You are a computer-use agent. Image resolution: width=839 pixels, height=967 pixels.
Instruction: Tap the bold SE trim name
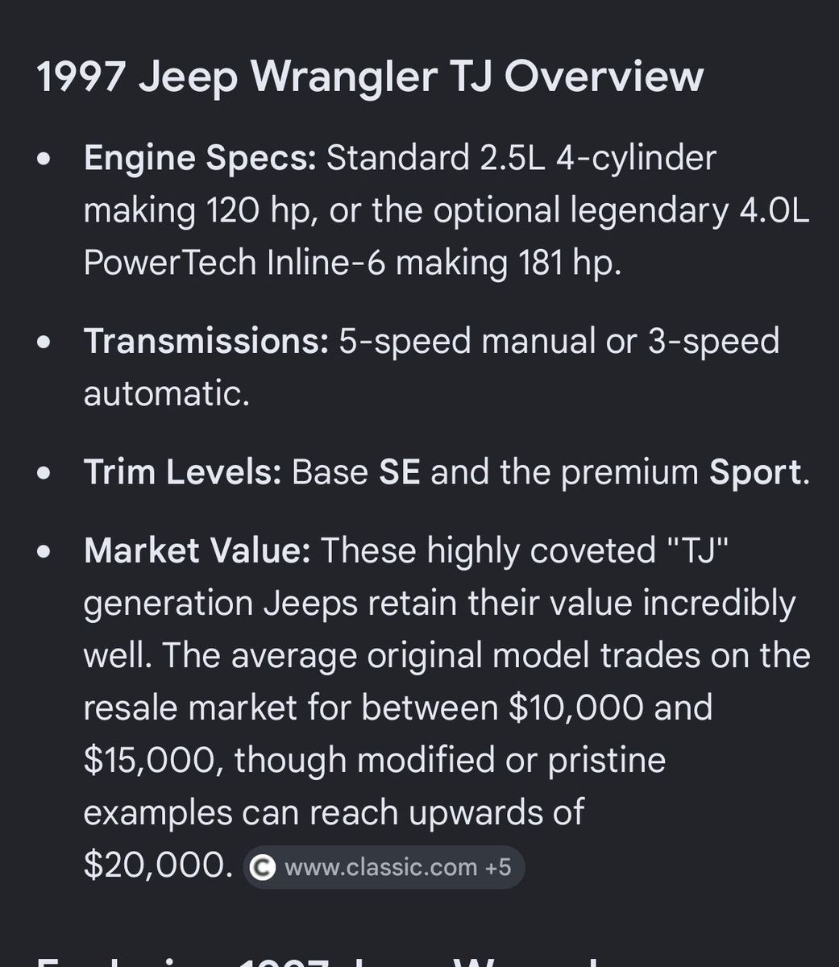(400, 472)
